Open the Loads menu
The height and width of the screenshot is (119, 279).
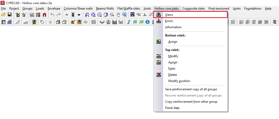pos(40,9)
